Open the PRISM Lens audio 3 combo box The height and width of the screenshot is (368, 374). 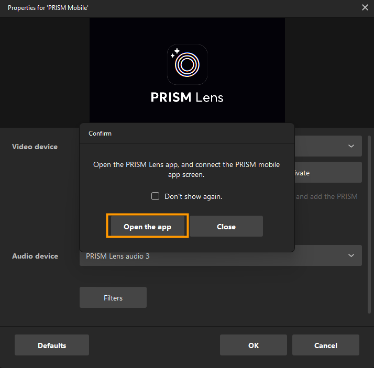[x=210, y=255]
